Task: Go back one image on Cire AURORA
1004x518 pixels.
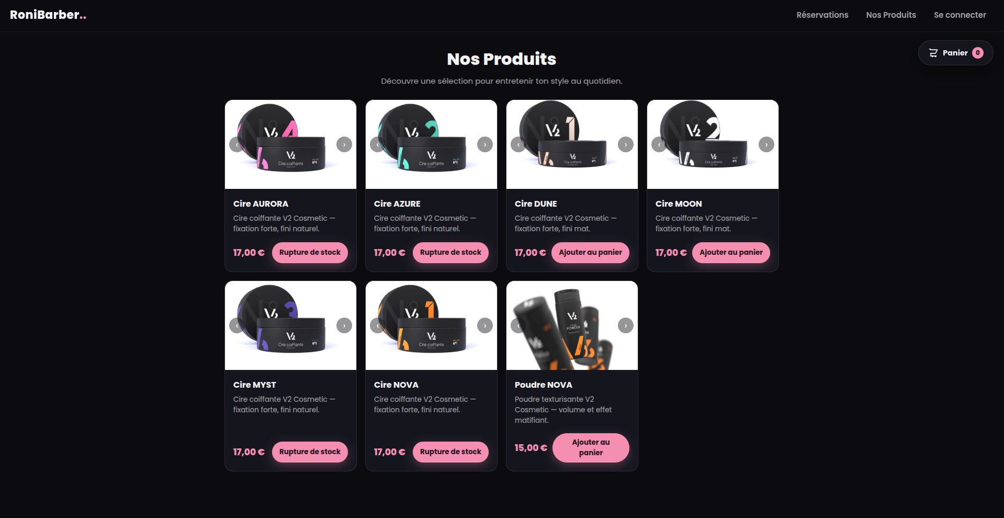Action: click(x=237, y=144)
